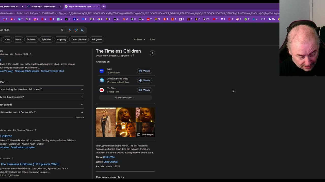
Task: Click the voice search microphone icon
Action: click(70, 30)
